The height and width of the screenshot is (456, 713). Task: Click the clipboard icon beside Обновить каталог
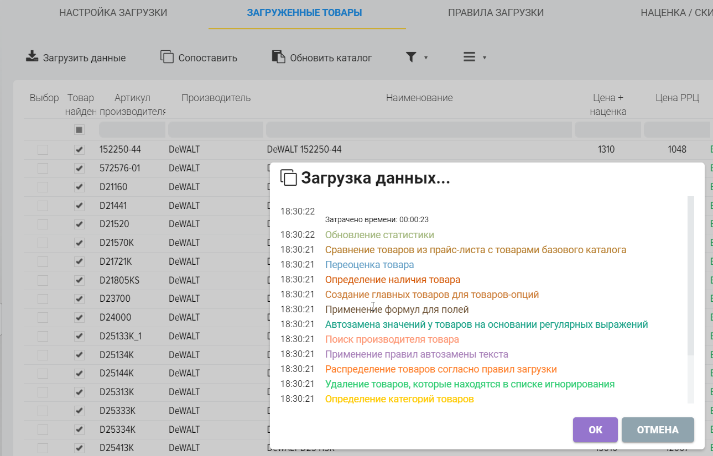tap(278, 57)
